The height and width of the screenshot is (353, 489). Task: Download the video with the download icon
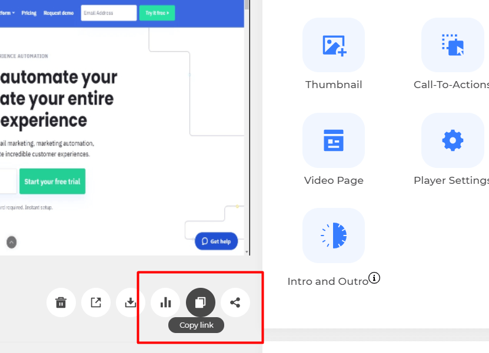[x=131, y=302]
